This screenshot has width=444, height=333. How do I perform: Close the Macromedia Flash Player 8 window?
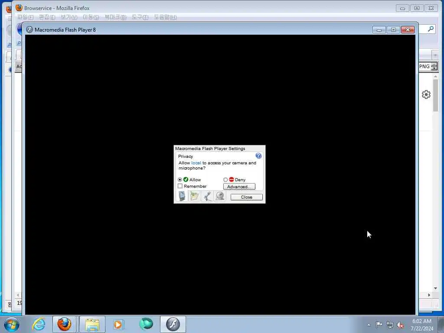[x=408, y=30]
